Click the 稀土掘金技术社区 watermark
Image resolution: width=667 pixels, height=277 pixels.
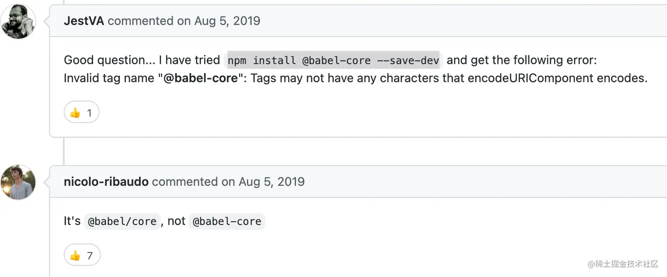(x=623, y=264)
